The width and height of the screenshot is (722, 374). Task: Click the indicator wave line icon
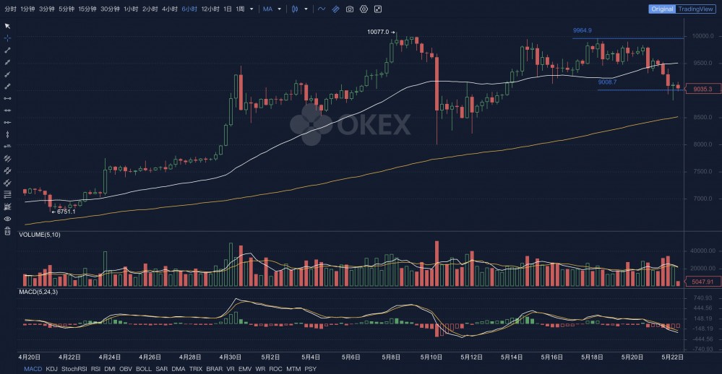tap(321, 9)
